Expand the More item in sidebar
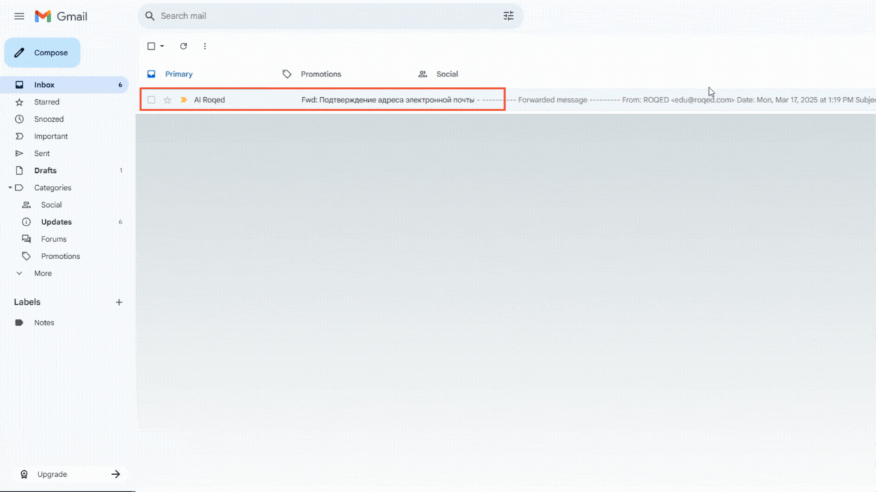876x492 pixels. (42, 273)
